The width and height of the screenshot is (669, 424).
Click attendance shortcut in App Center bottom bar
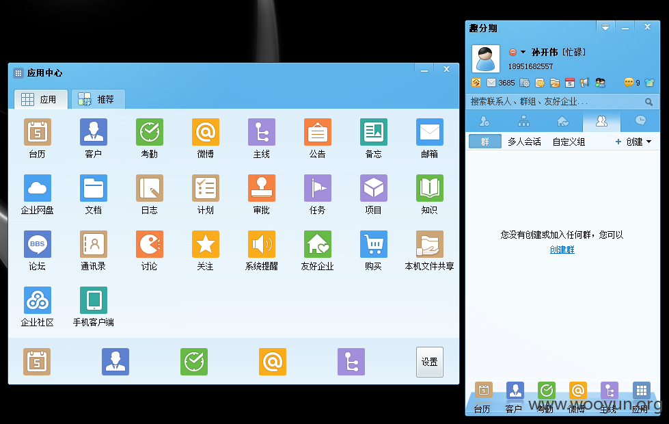coord(193,362)
